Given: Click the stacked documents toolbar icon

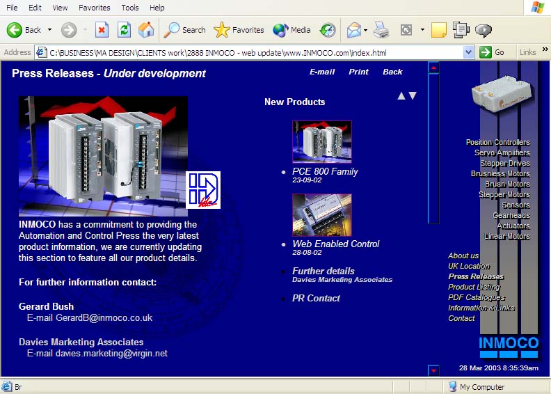Looking at the screenshot, I should click(461, 30).
